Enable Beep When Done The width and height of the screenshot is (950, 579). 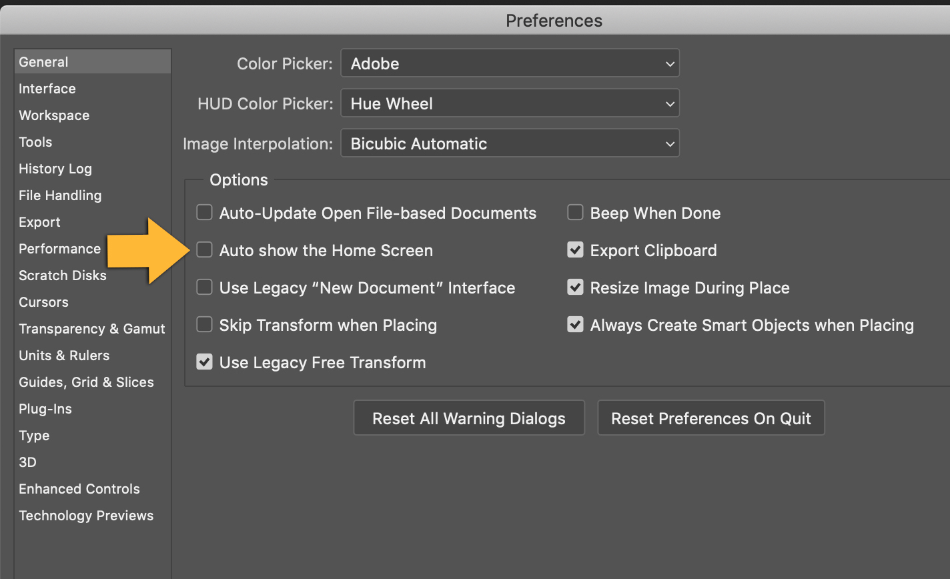click(x=575, y=212)
